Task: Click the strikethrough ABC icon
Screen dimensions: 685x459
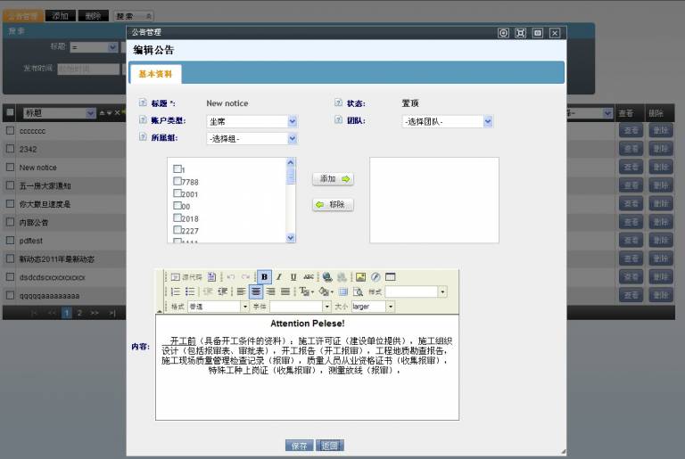Action: tap(309, 277)
